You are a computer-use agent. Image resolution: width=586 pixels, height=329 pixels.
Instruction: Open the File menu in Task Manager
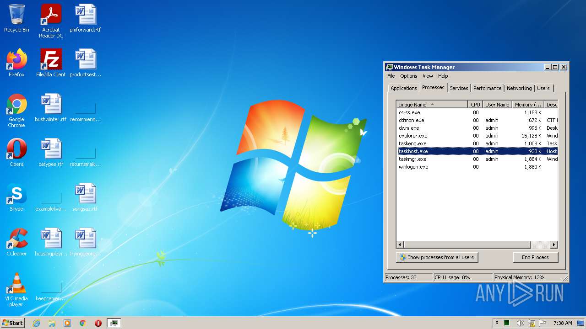[x=391, y=76]
